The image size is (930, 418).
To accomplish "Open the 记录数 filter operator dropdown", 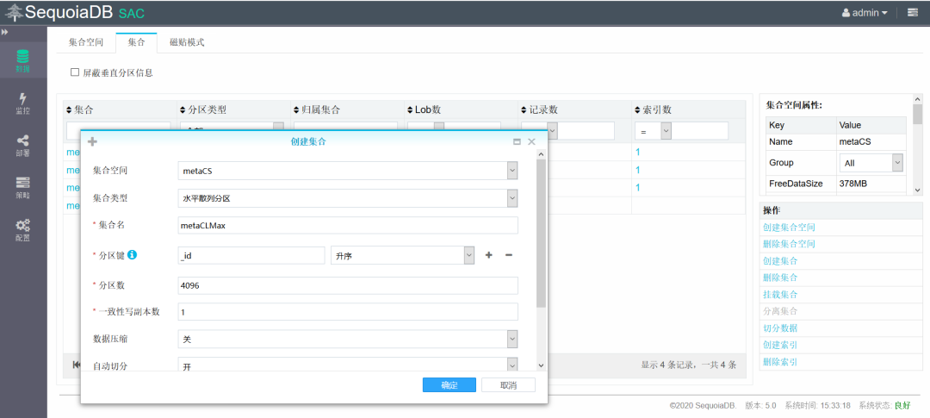I will coord(540,131).
